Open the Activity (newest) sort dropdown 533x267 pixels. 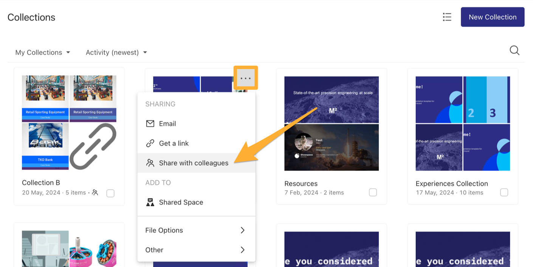[x=116, y=52]
